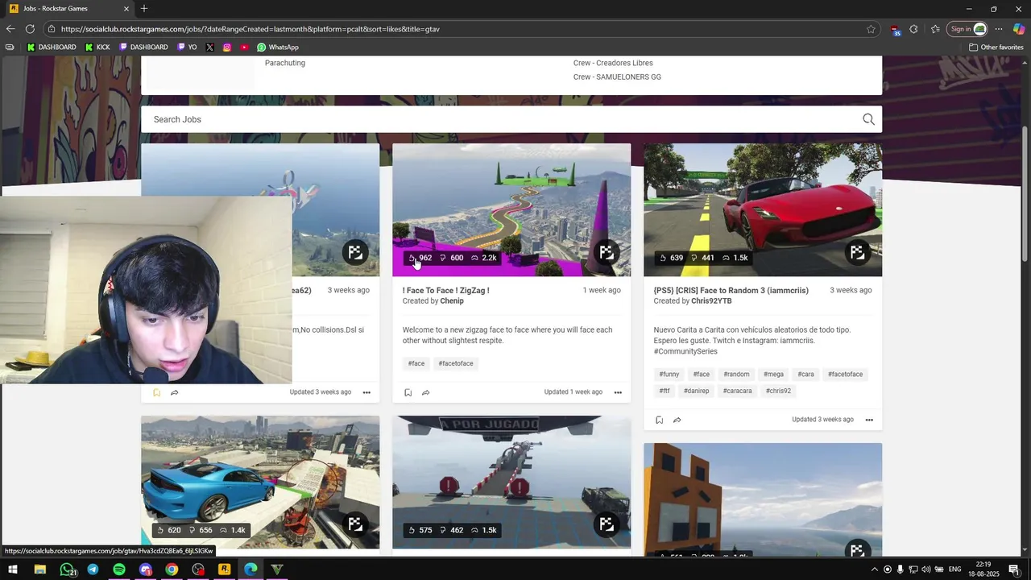
Task: Click race flag icon on red car thumbnail
Action: (857, 252)
